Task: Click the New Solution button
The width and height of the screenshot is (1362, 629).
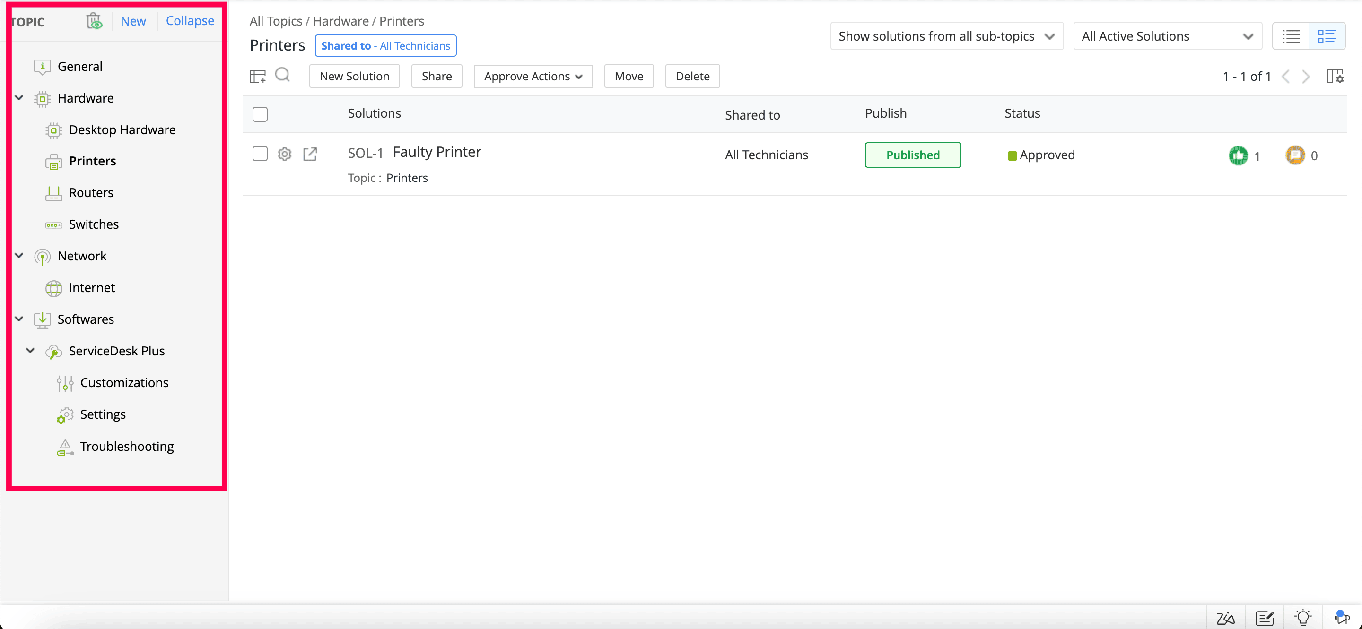Action: [x=354, y=76]
